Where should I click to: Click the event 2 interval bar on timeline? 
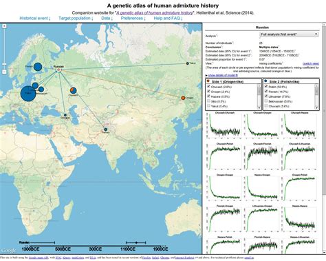point(43,242)
